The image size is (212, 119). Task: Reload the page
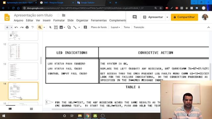click(x=13, y=8)
